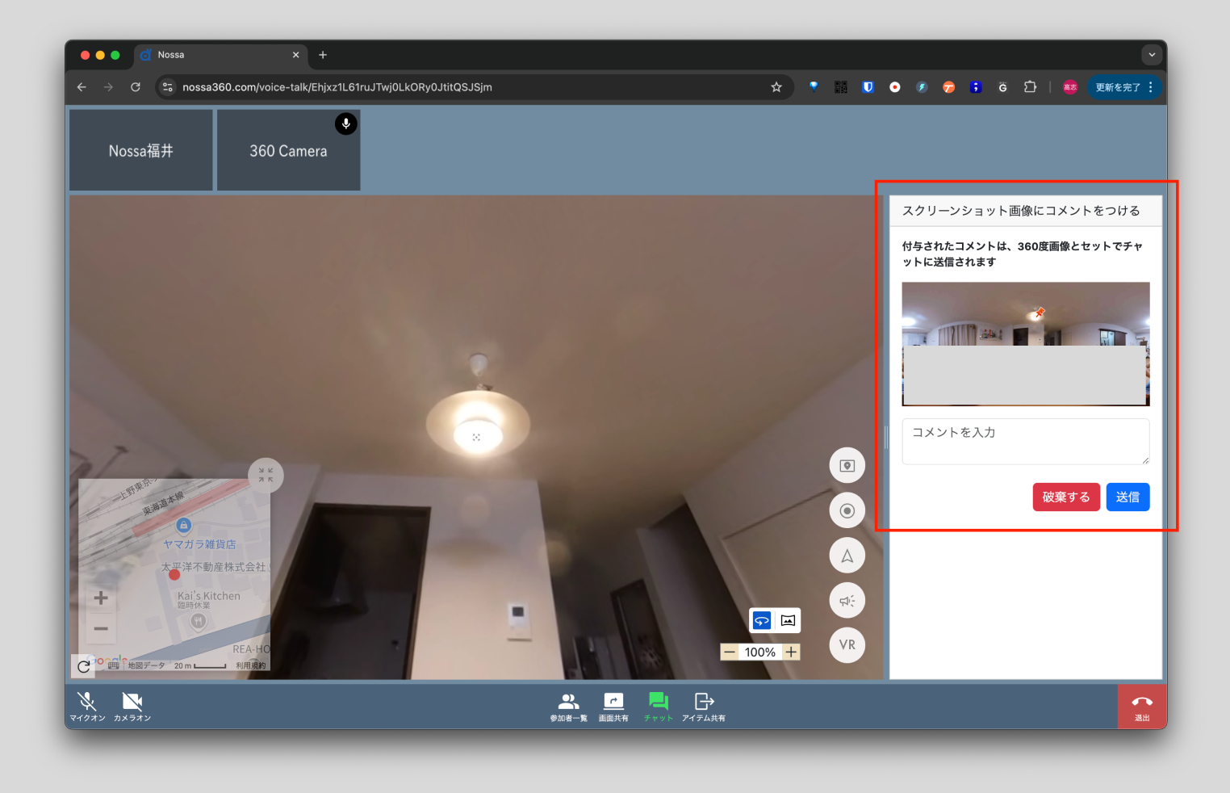This screenshot has width=1230, height=793.
Task: Switch to flat panorama image view
Action: coord(788,620)
